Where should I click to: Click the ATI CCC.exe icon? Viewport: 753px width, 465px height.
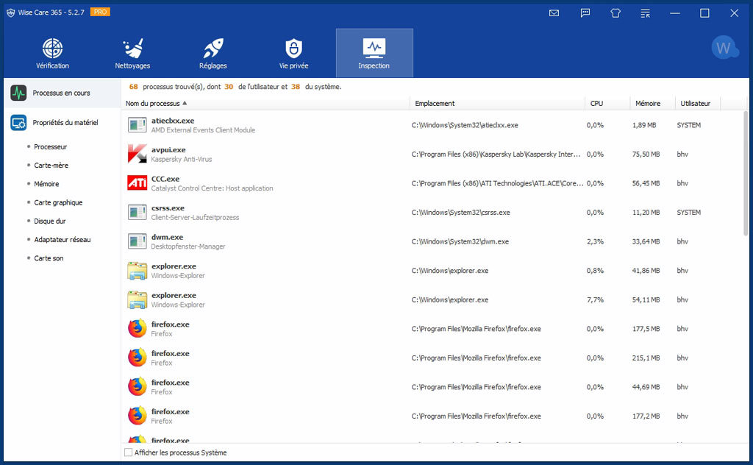click(137, 183)
